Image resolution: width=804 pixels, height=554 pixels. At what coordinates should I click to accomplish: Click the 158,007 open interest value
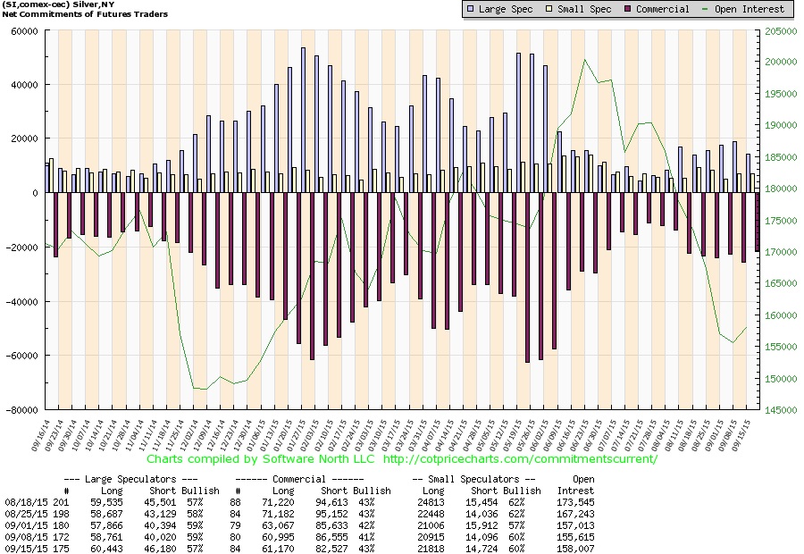click(576, 549)
